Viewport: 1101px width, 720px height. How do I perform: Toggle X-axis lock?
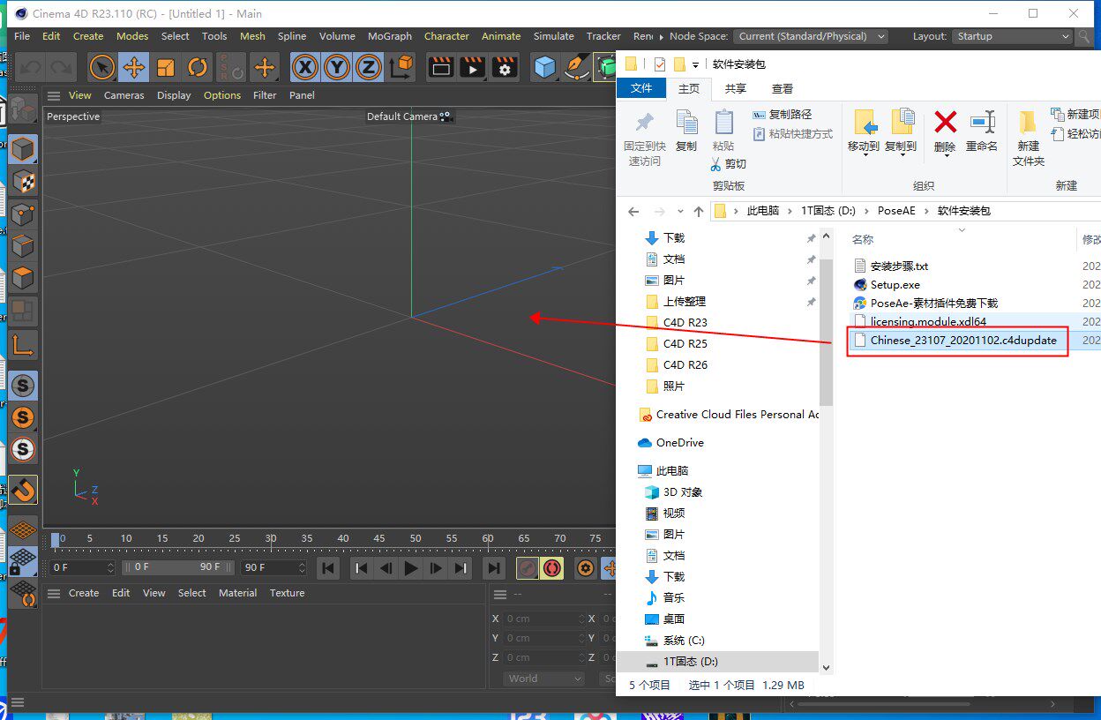click(x=305, y=67)
